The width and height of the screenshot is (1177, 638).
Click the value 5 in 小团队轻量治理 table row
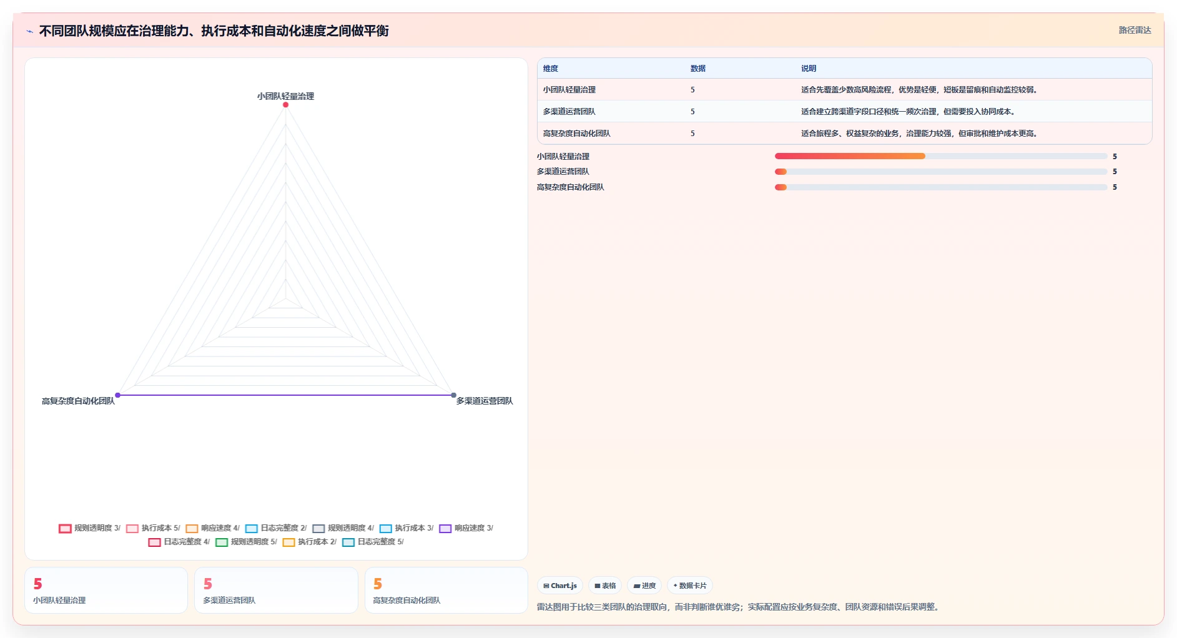coord(692,90)
